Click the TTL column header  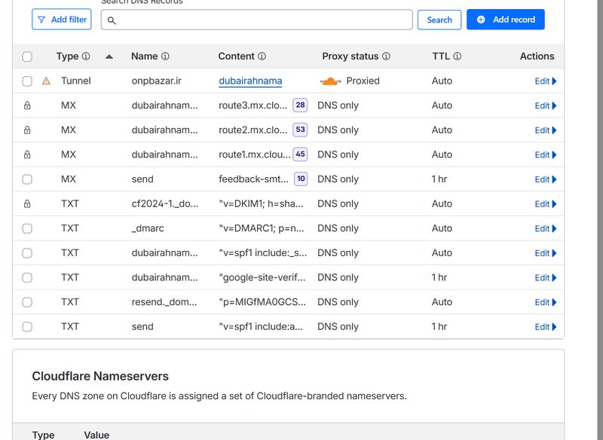coord(441,56)
